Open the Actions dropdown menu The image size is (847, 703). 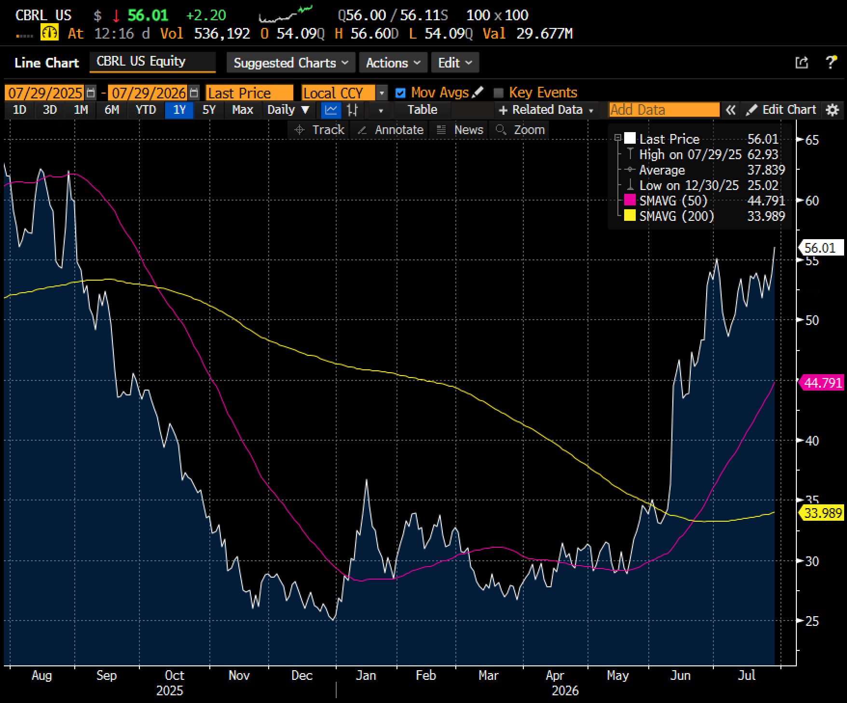(393, 63)
